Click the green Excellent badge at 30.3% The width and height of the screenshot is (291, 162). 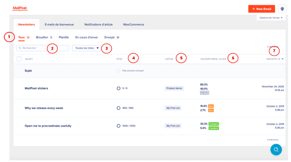pyautogui.click(x=213, y=124)
